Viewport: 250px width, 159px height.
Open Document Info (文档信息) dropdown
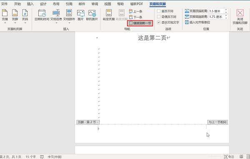[x=56, y=16]
